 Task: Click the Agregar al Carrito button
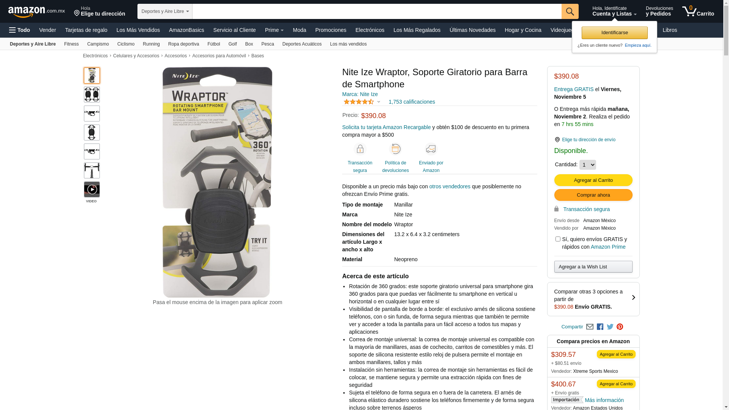tap(593, 180)
